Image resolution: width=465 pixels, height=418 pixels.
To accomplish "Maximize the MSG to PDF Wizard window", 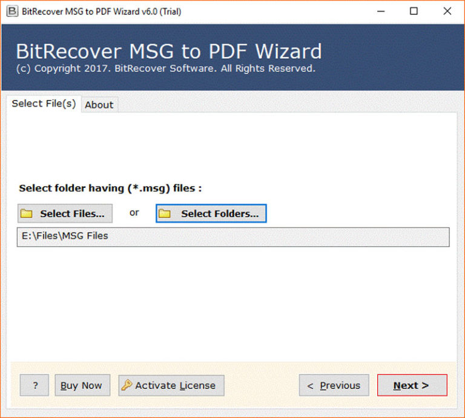I will click(414, 12).
